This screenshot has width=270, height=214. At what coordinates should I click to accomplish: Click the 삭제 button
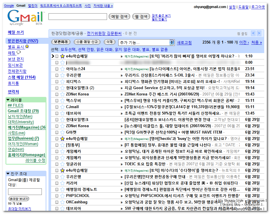(x=110, y=42)
